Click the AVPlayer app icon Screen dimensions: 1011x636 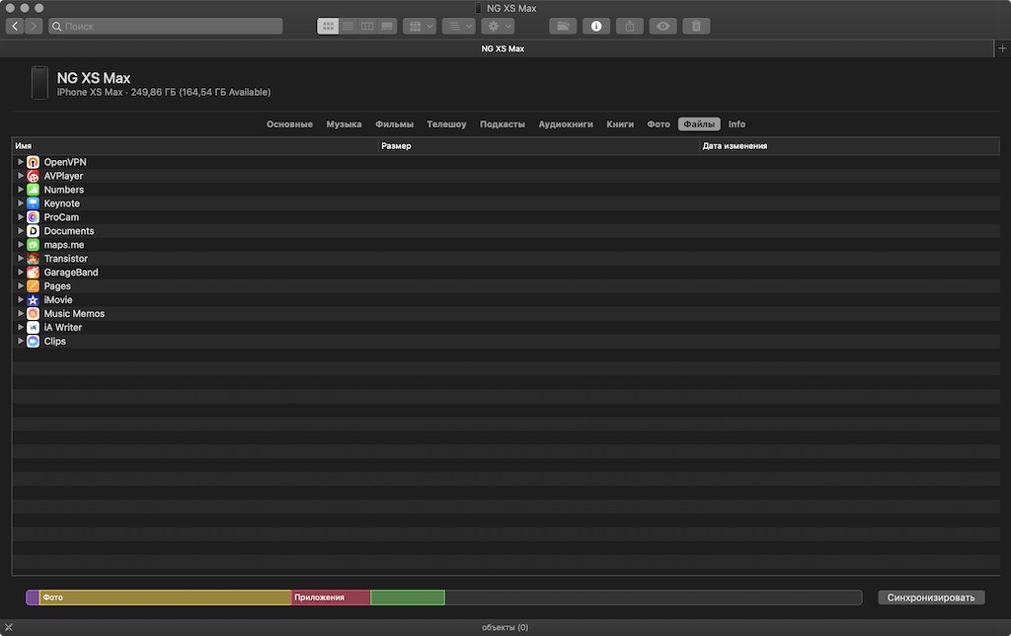tap(33, 176)
